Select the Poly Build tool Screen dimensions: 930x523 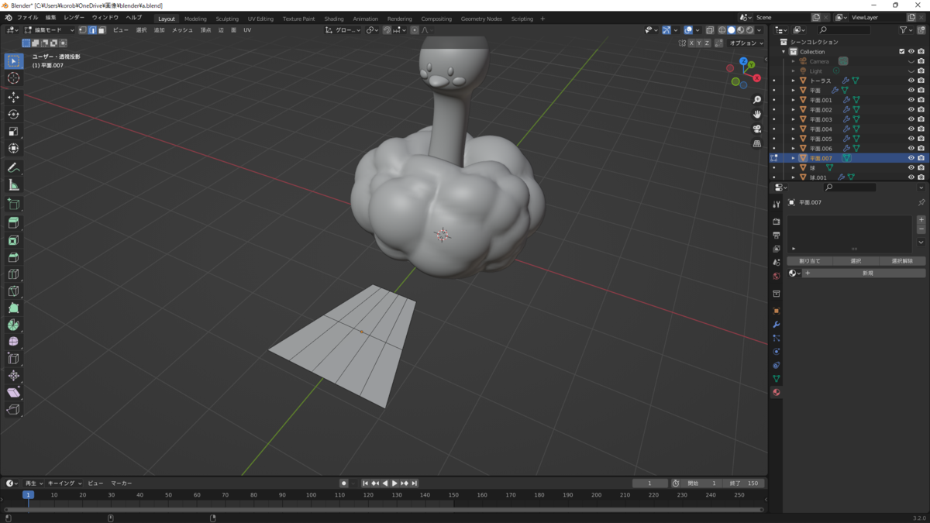13,308
